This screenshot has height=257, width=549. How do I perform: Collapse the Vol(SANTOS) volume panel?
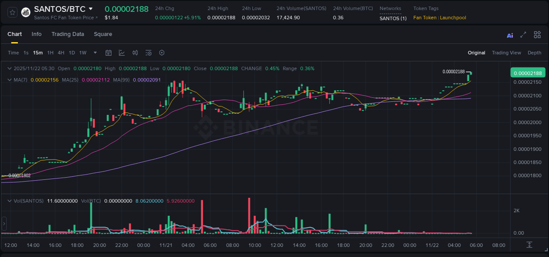(x=9, y=200)
